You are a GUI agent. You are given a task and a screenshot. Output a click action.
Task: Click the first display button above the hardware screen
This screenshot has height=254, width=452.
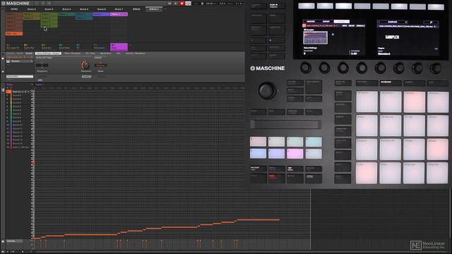point(306,6)
